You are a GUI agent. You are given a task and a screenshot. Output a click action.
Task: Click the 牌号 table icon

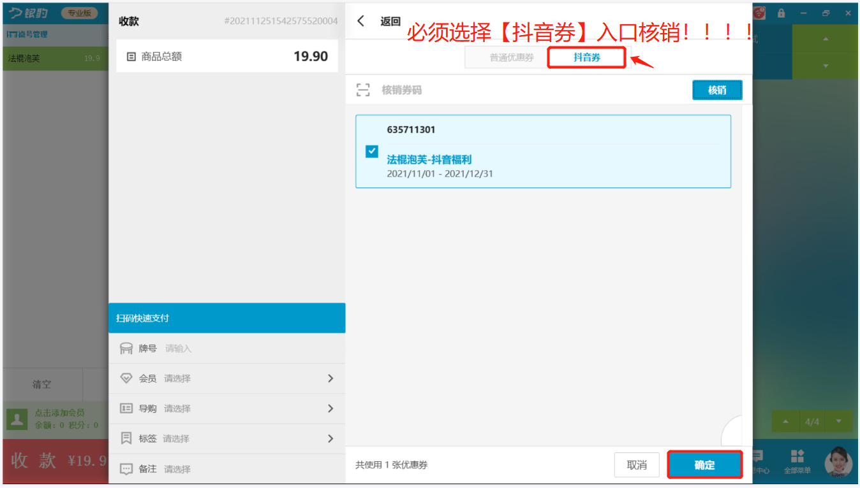126,348
